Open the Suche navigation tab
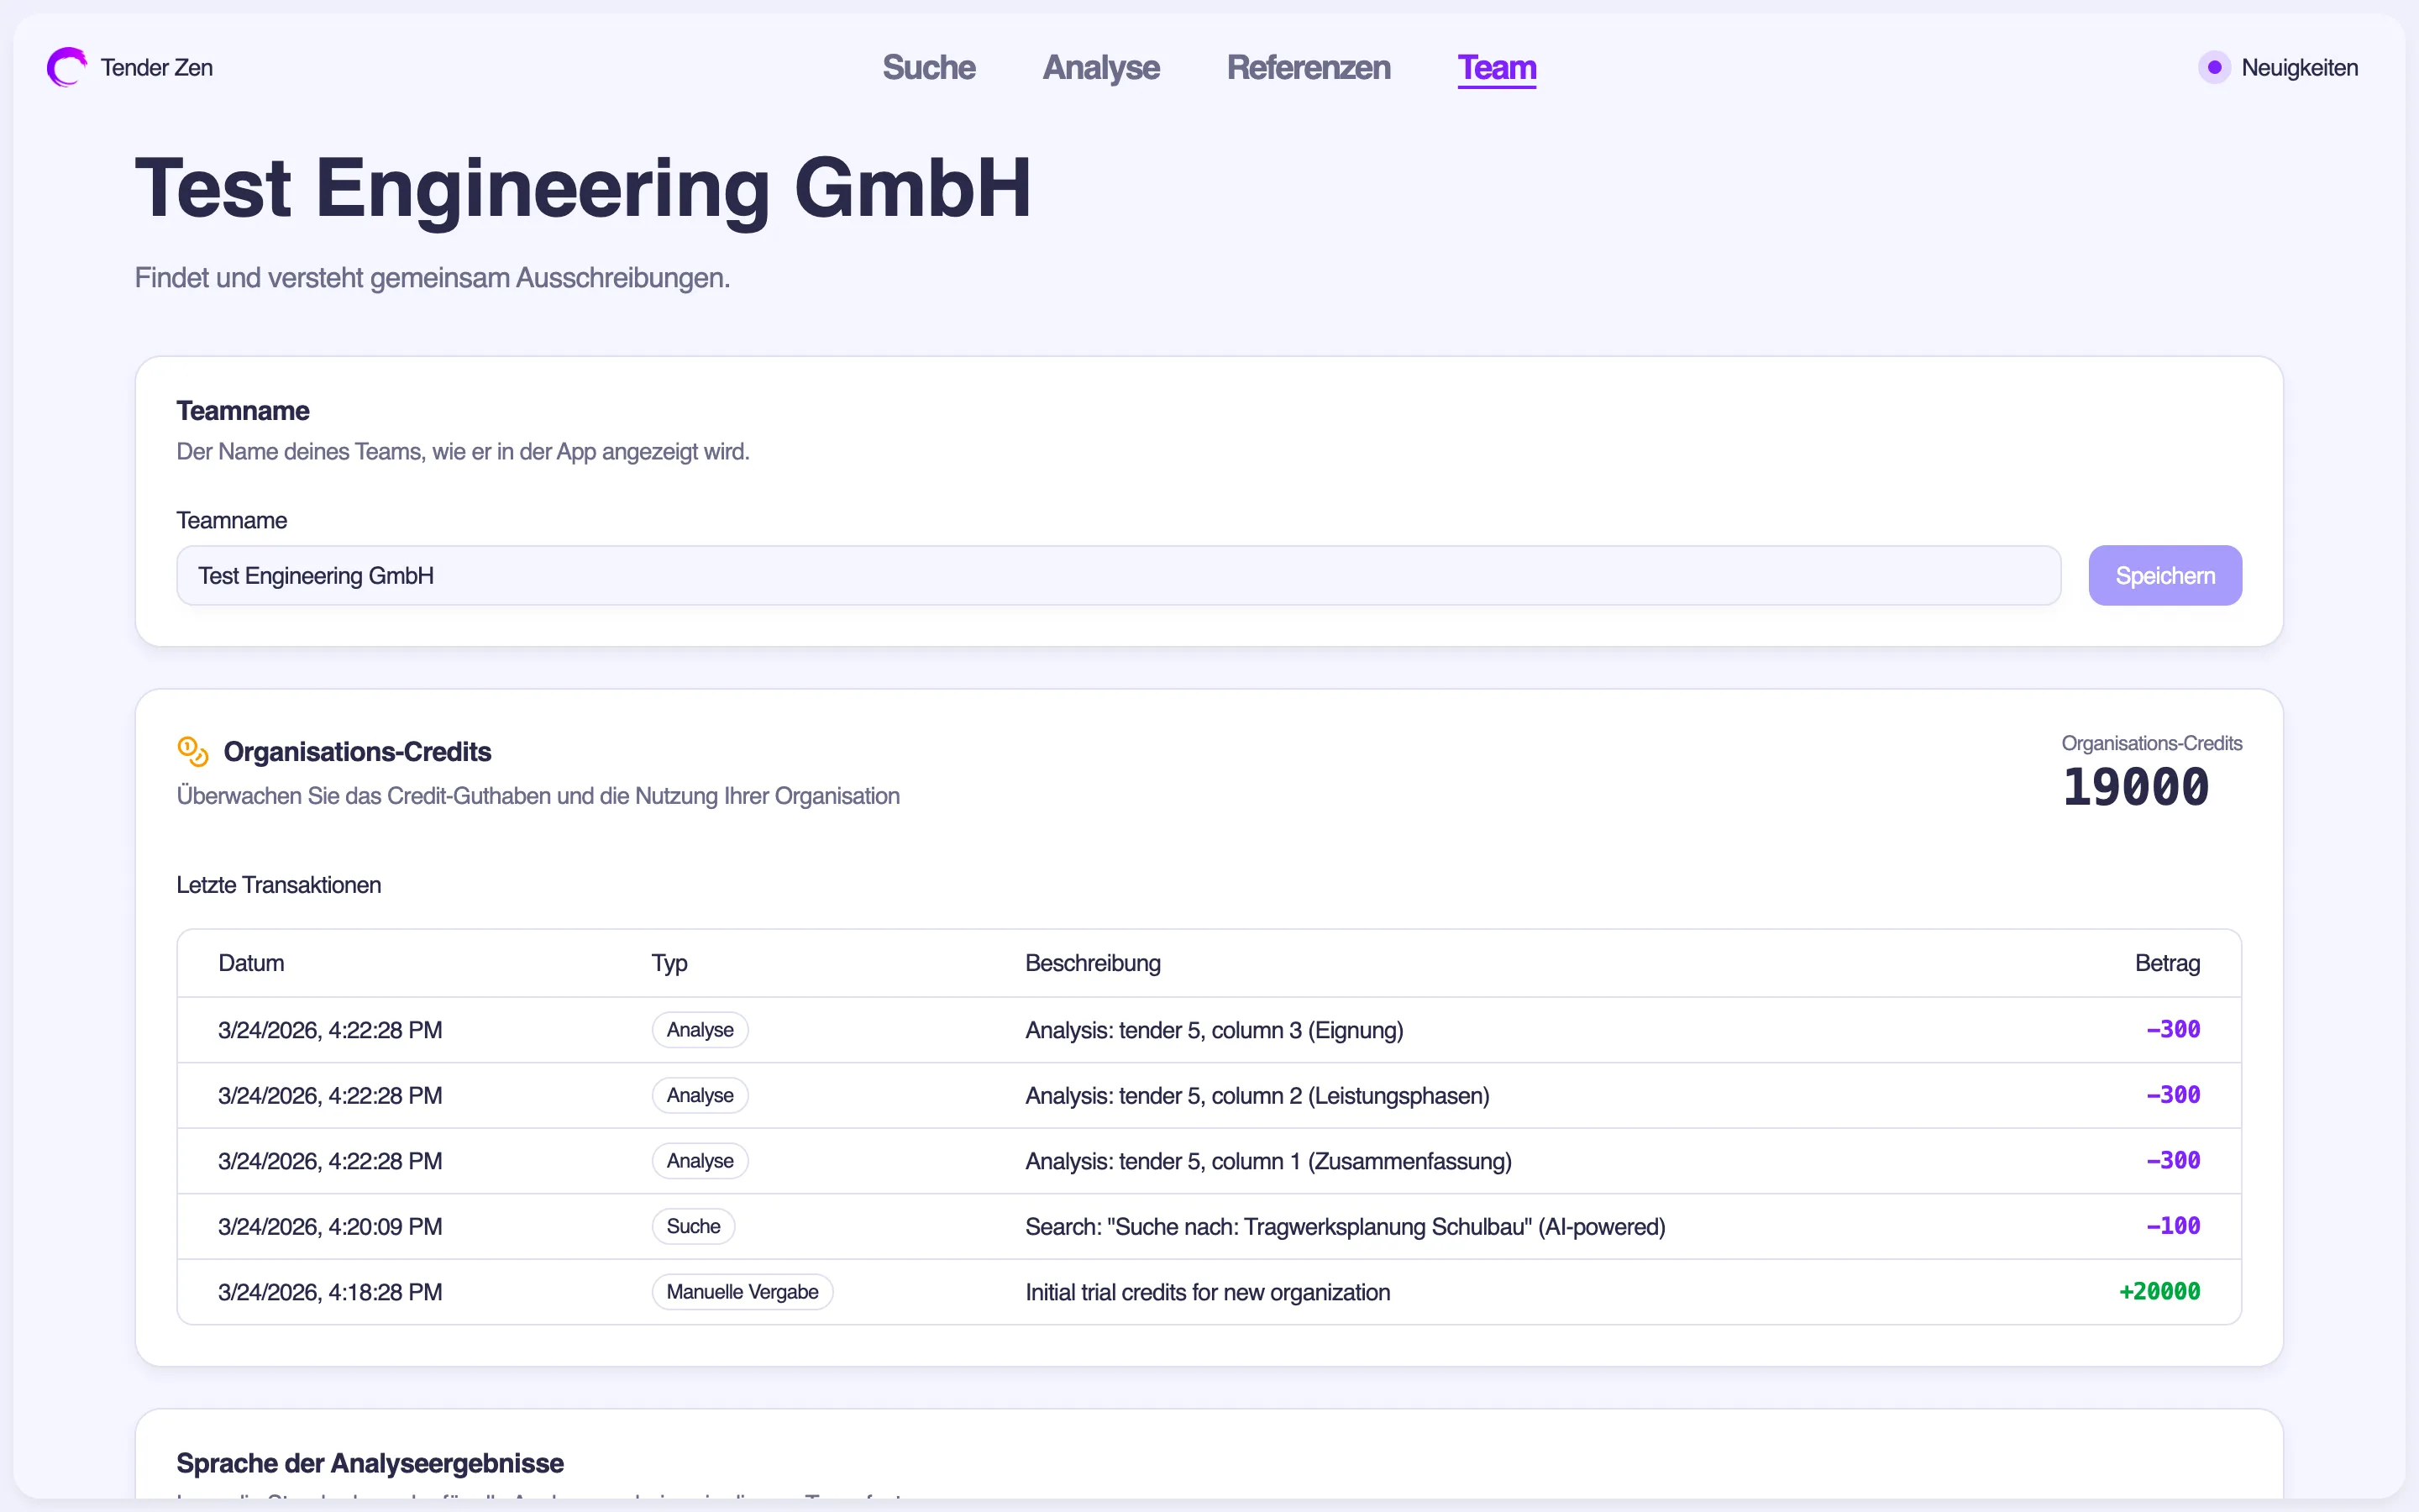Screen dimensions: 2419x1512 [929, 67]
